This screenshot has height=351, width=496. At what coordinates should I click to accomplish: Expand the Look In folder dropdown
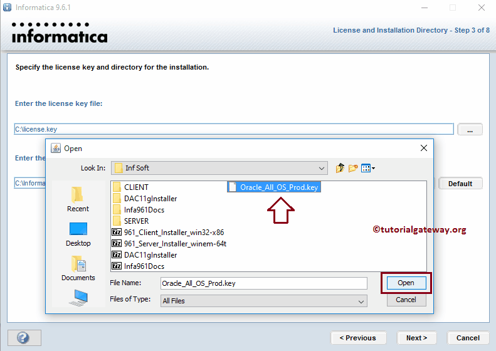point(322,168)
